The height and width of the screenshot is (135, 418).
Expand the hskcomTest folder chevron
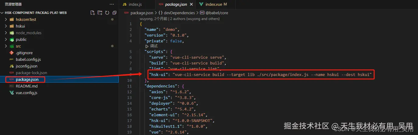(6, 19)
